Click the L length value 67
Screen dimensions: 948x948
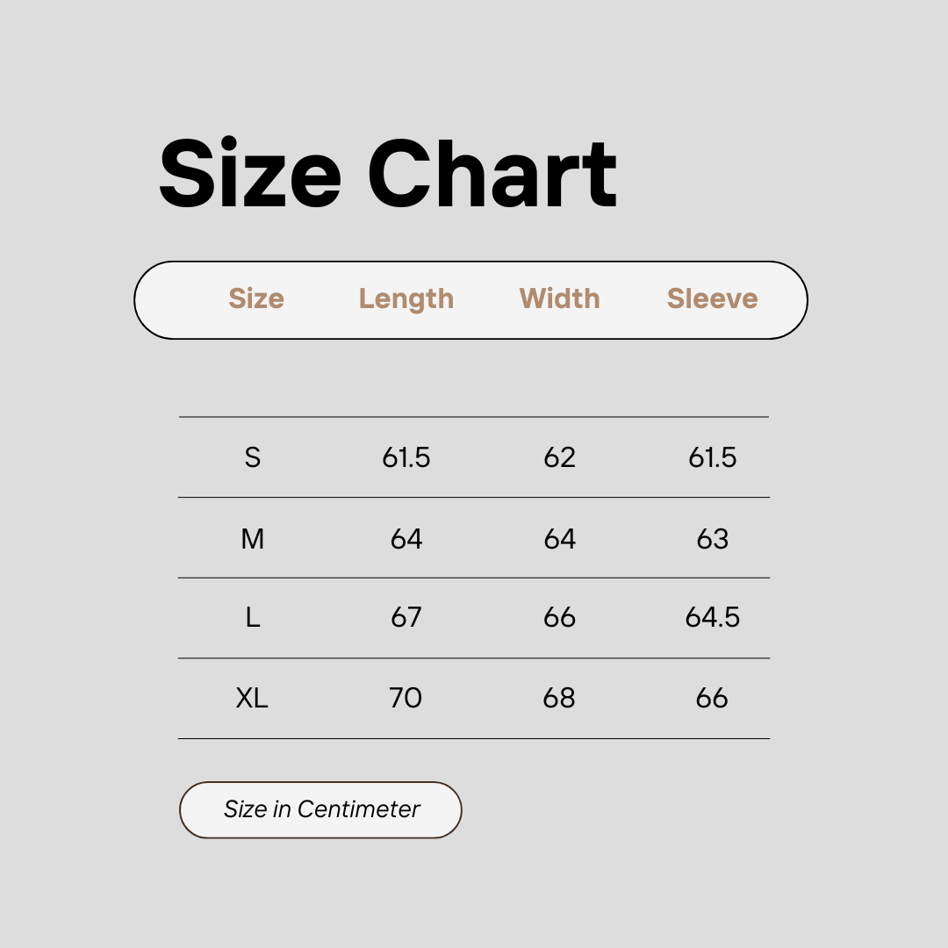coord(406,618)
